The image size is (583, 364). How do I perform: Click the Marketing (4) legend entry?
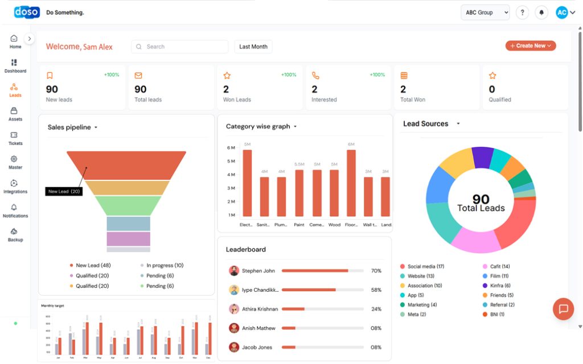[418, 305]
